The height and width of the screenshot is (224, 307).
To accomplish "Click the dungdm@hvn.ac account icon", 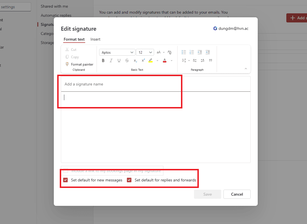I will click(215, 28).
